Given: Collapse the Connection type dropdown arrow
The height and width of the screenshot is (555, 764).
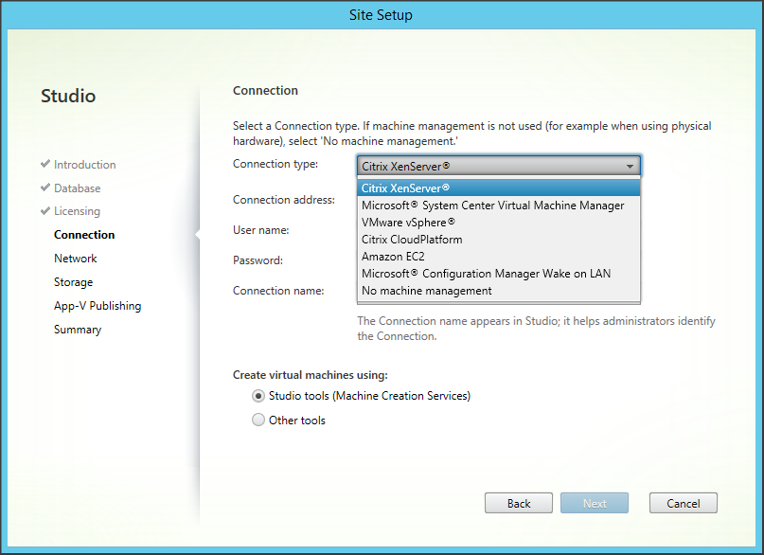Looking at the screenshot, I should coord(631,166).
